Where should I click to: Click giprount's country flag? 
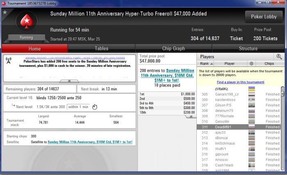[x=252, y=154]
